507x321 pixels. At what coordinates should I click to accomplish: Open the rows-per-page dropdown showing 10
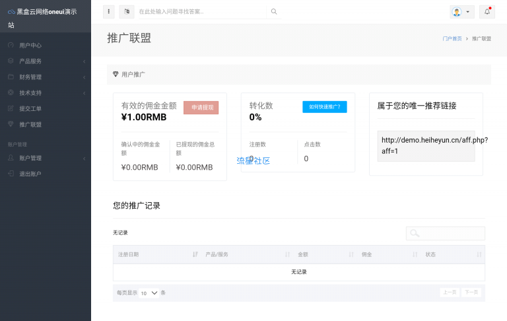149,293
